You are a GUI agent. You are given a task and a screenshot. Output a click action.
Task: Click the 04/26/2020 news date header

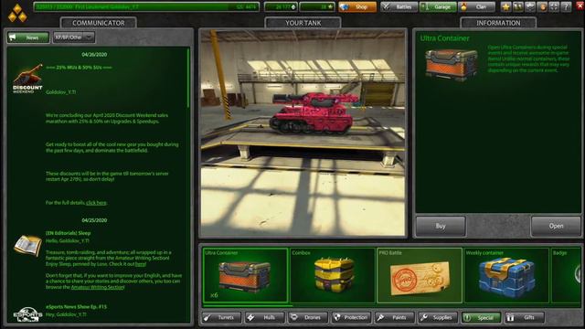[94, 55]
